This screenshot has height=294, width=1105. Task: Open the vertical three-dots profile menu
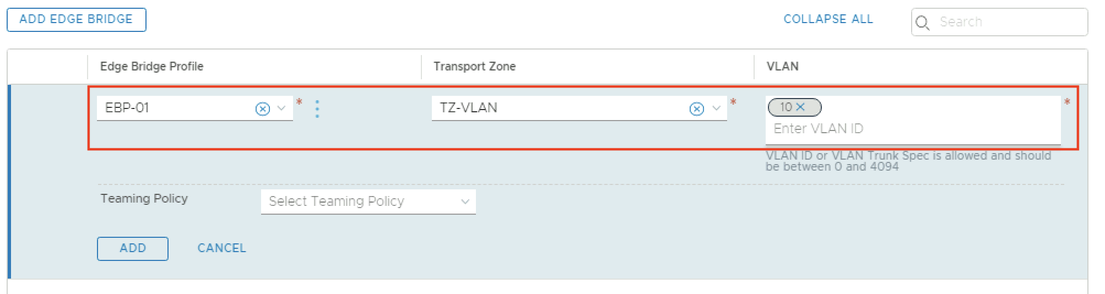(317, 109)
